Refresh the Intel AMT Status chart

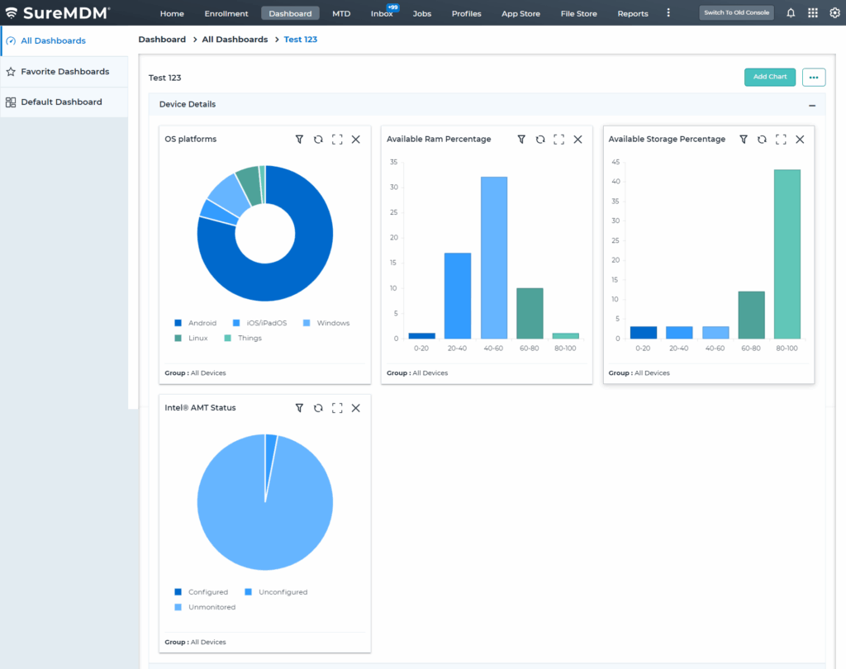[318, 407]
